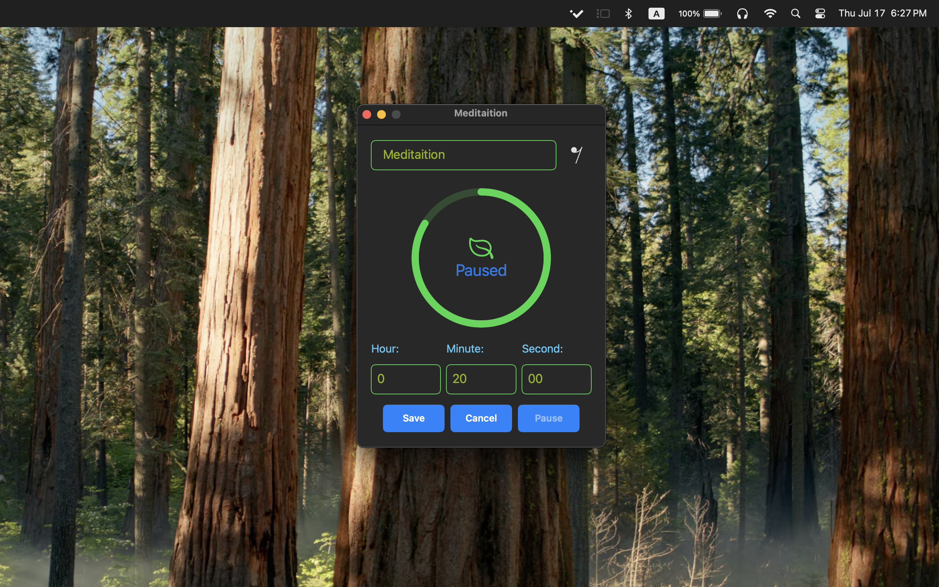Click the date and time in the menu bar
The height and width of the screenshot is (587, 939).
883,14
